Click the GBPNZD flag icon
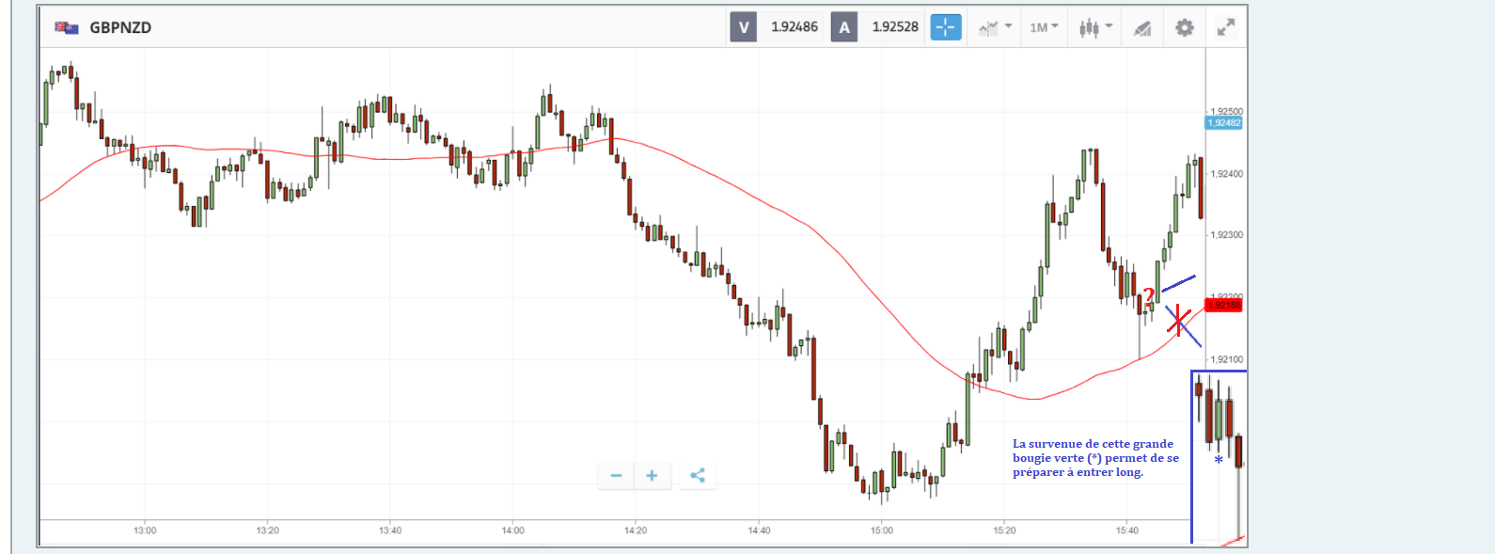The image size is (1495, 554). point(66,27)
